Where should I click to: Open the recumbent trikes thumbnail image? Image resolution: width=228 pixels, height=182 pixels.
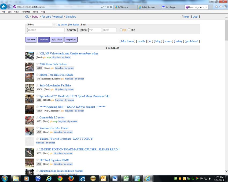coord(30,56)
